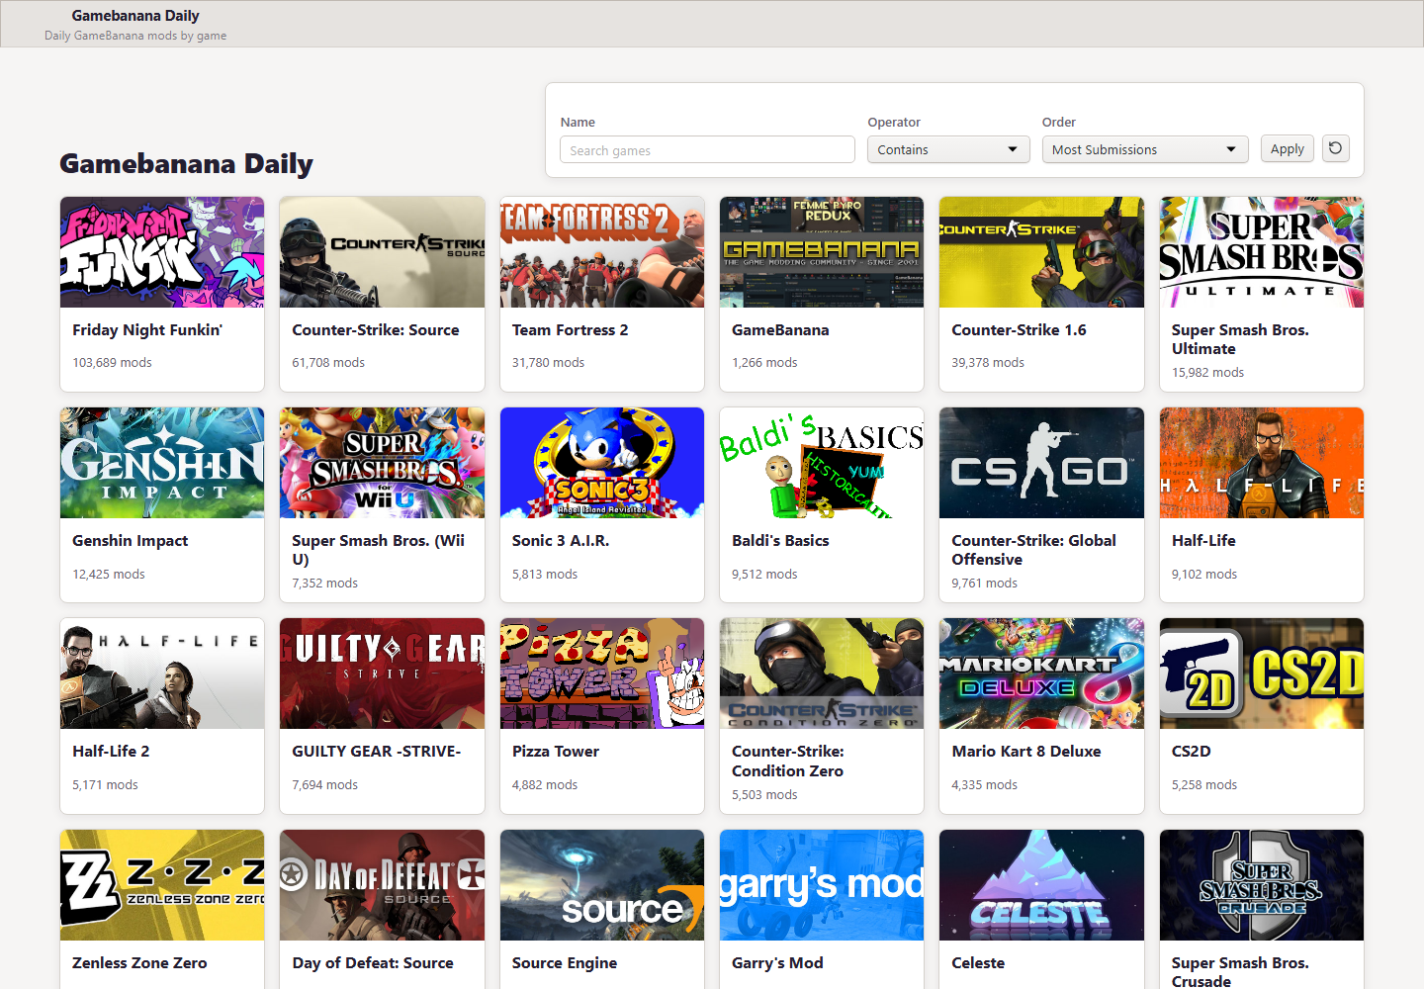1424x989 pixels.
Task: Open Sonic 3 A.I.R. banner image
Action: pos(602,463)
